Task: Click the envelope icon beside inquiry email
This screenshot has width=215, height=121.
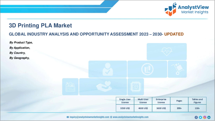Action: 68,117
